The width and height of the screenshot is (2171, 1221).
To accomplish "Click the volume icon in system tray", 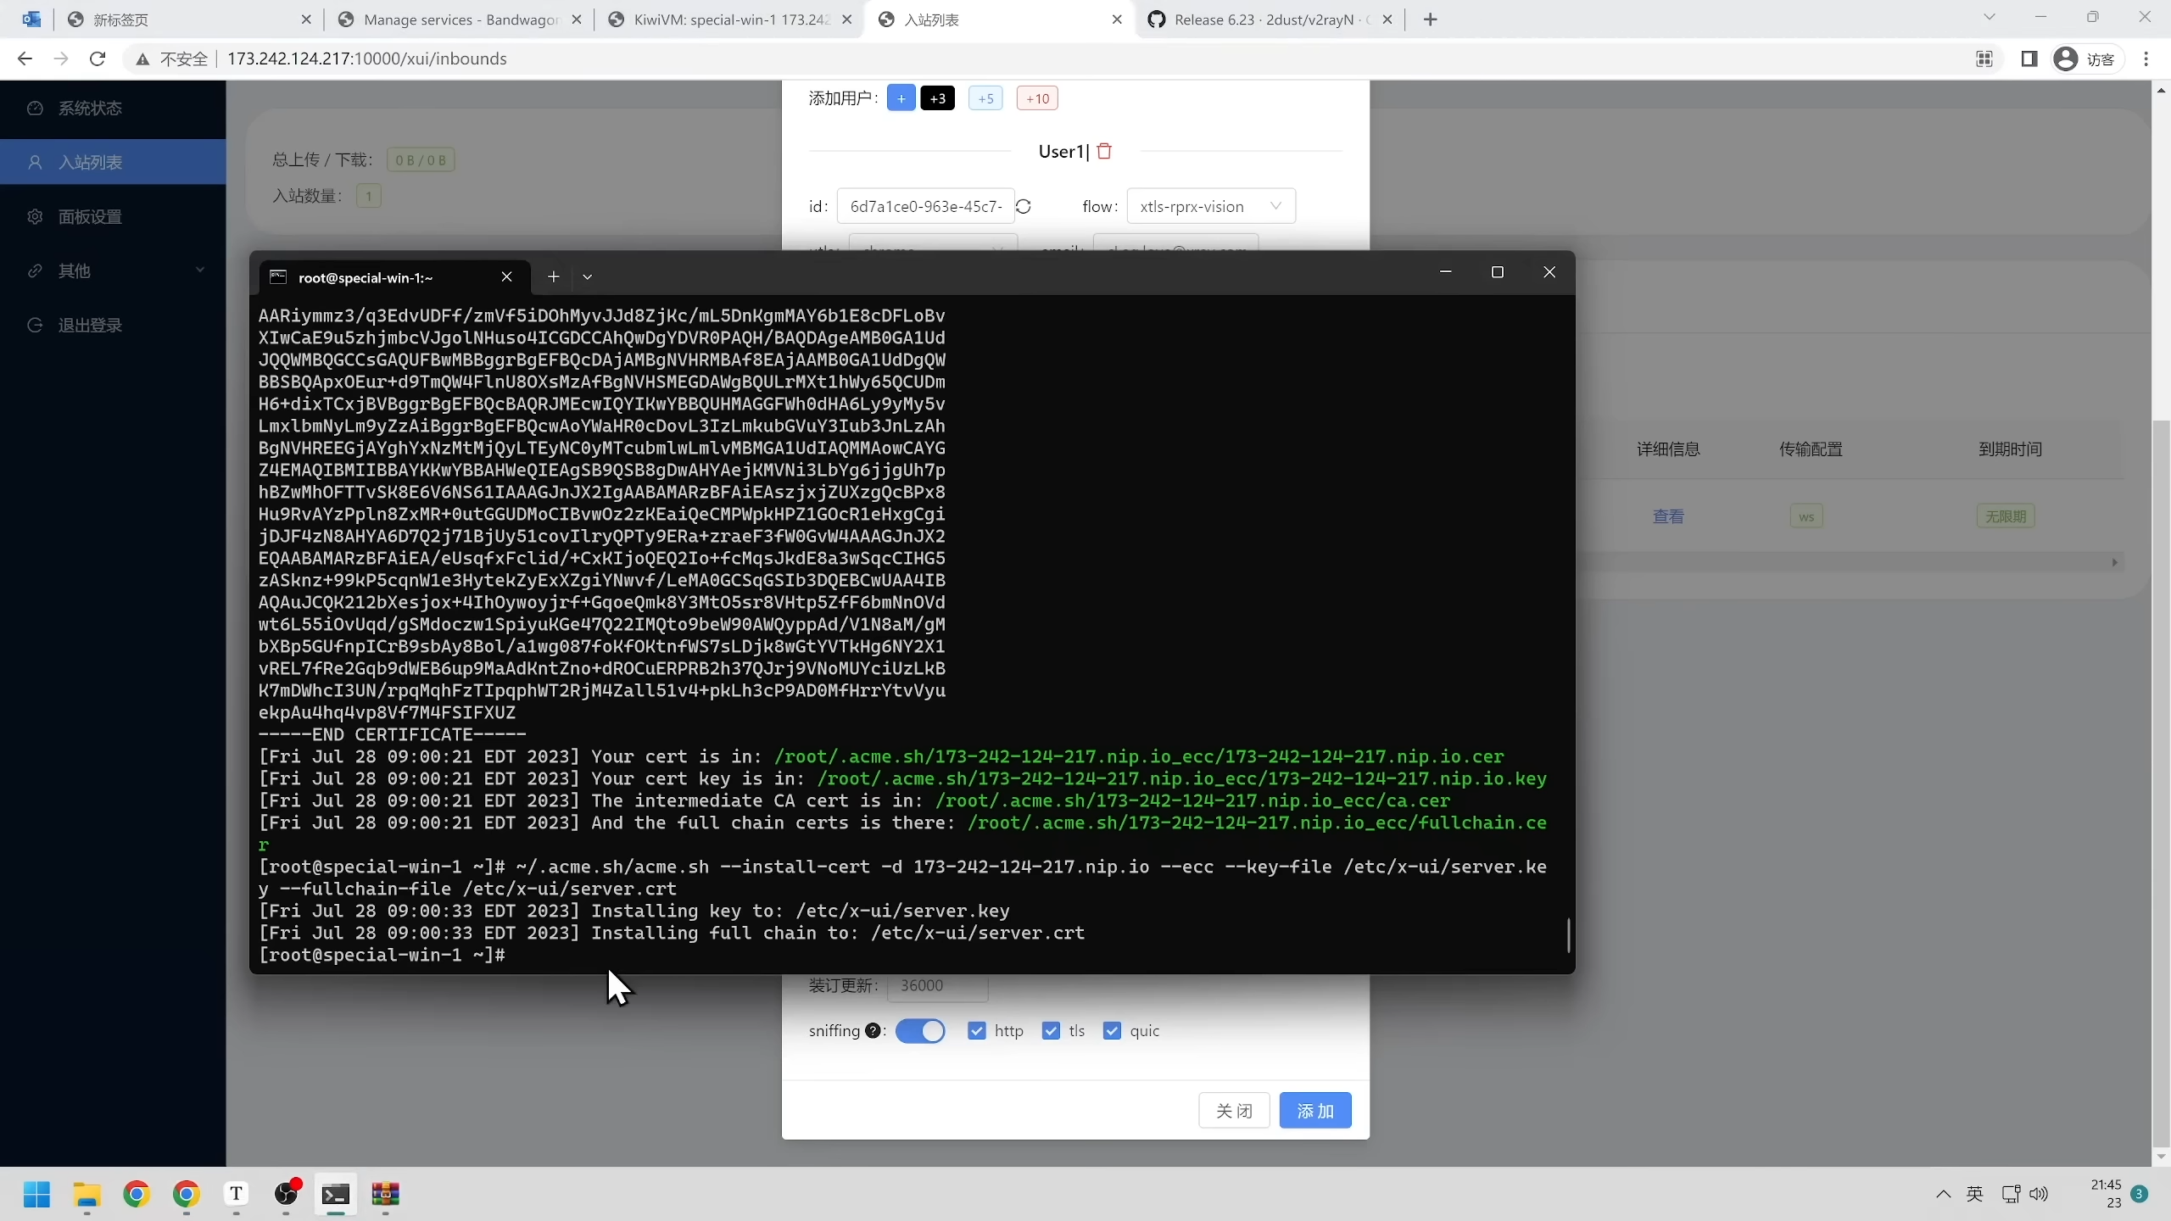I will (2039, 1194).
